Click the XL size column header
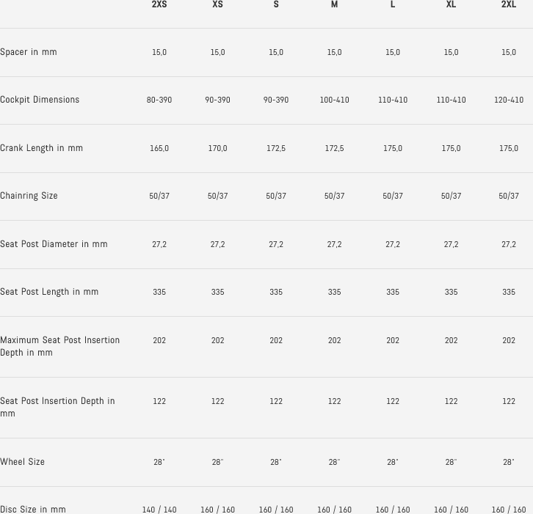 point(451,4)
